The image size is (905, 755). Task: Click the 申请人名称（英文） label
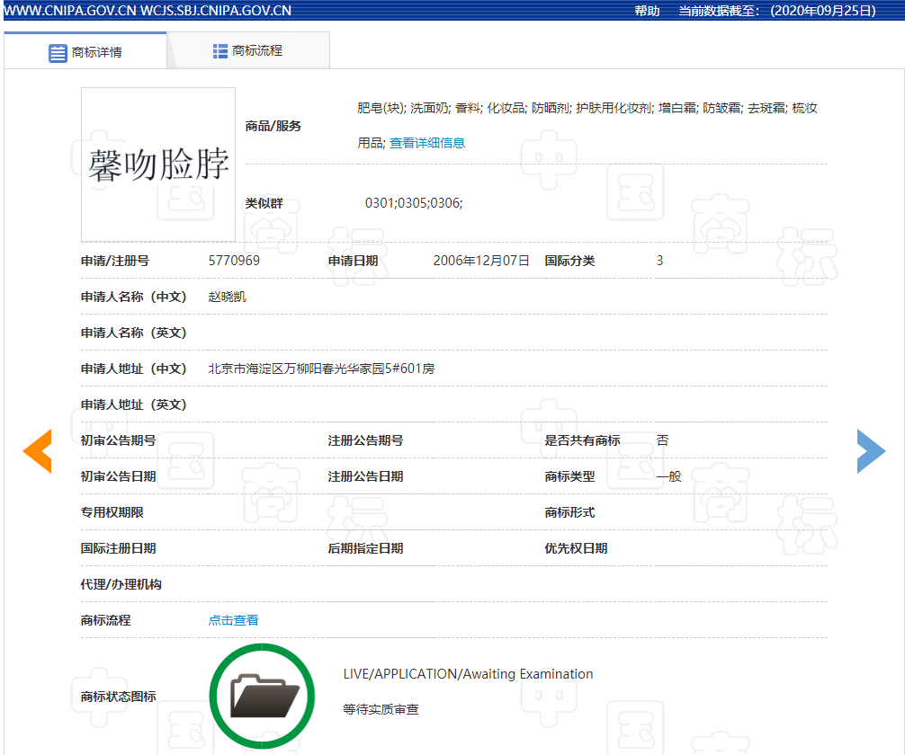click(x=134, y=333)
